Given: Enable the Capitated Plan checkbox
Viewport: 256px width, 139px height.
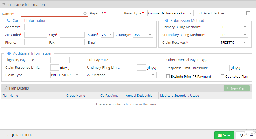Looking at the screenshot, I should [222, 76].
